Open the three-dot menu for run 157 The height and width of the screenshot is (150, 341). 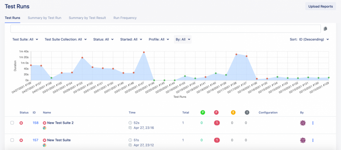(x=313, y=140)
